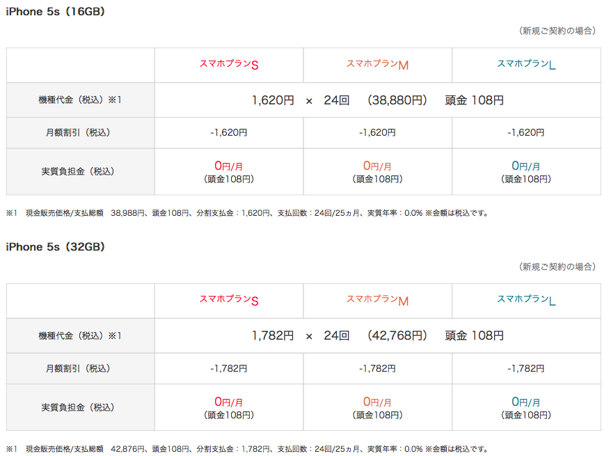Click 24回 in the 32GB device price row
611x456 pixels.
(336, 336)
